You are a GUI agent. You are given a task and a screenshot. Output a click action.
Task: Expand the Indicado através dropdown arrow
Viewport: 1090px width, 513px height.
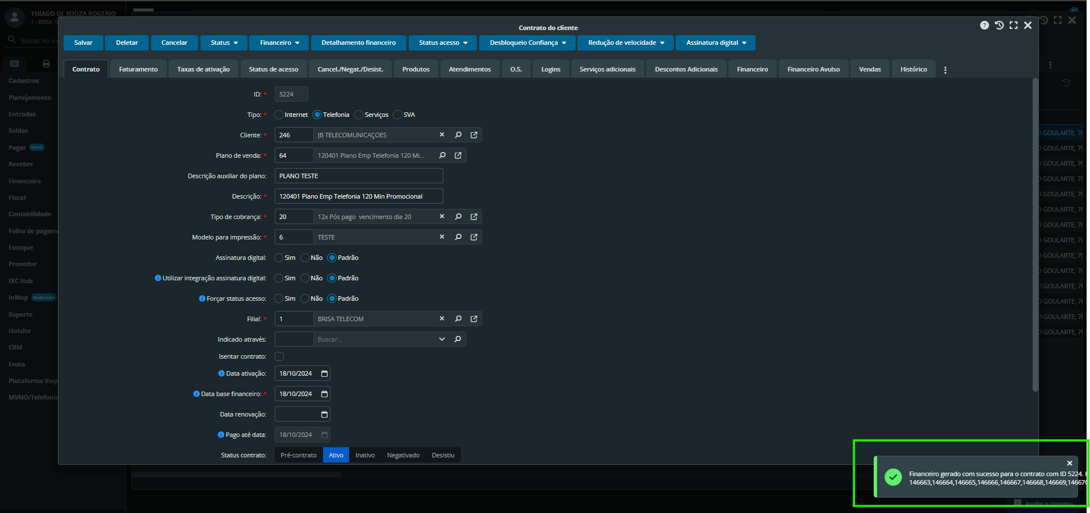[x=442, y=339]
